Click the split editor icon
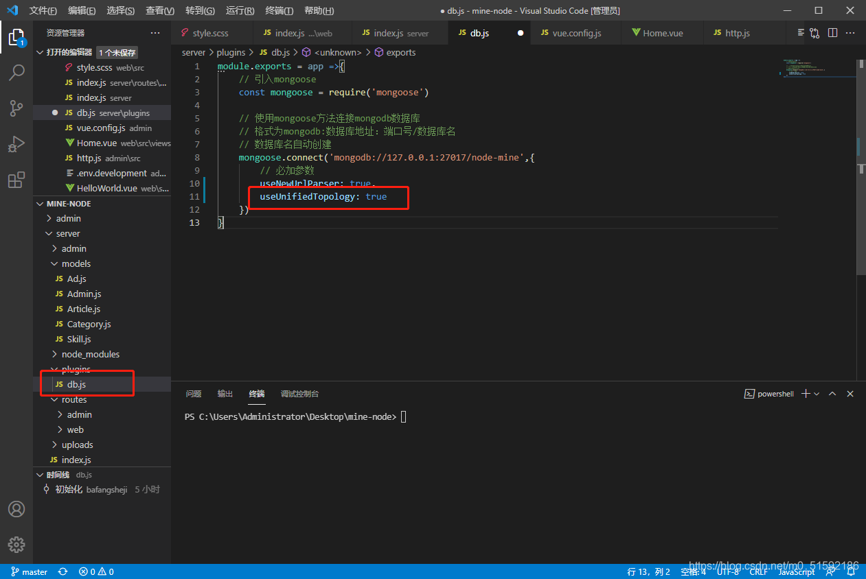Image resolution: width=866 pixels, height=579 pixels. (832, 33)
